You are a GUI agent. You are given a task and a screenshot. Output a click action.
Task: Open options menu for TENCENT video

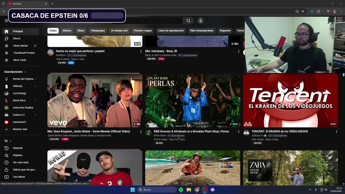(x=336, y=131)
